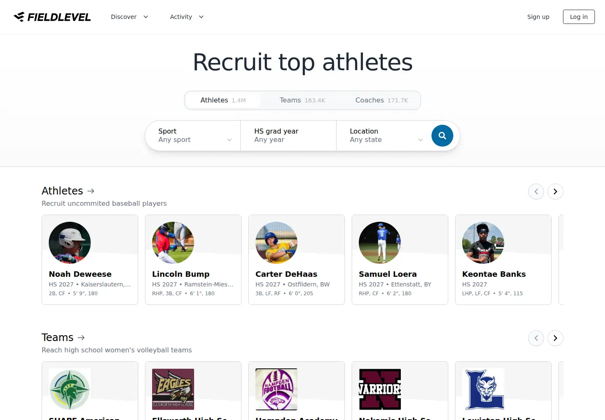Click the text "RHP, 3B, CF • 6' 1", 180"
This screenshot has height=420, width=605.
pyautogui.click(x=183, y=294)
